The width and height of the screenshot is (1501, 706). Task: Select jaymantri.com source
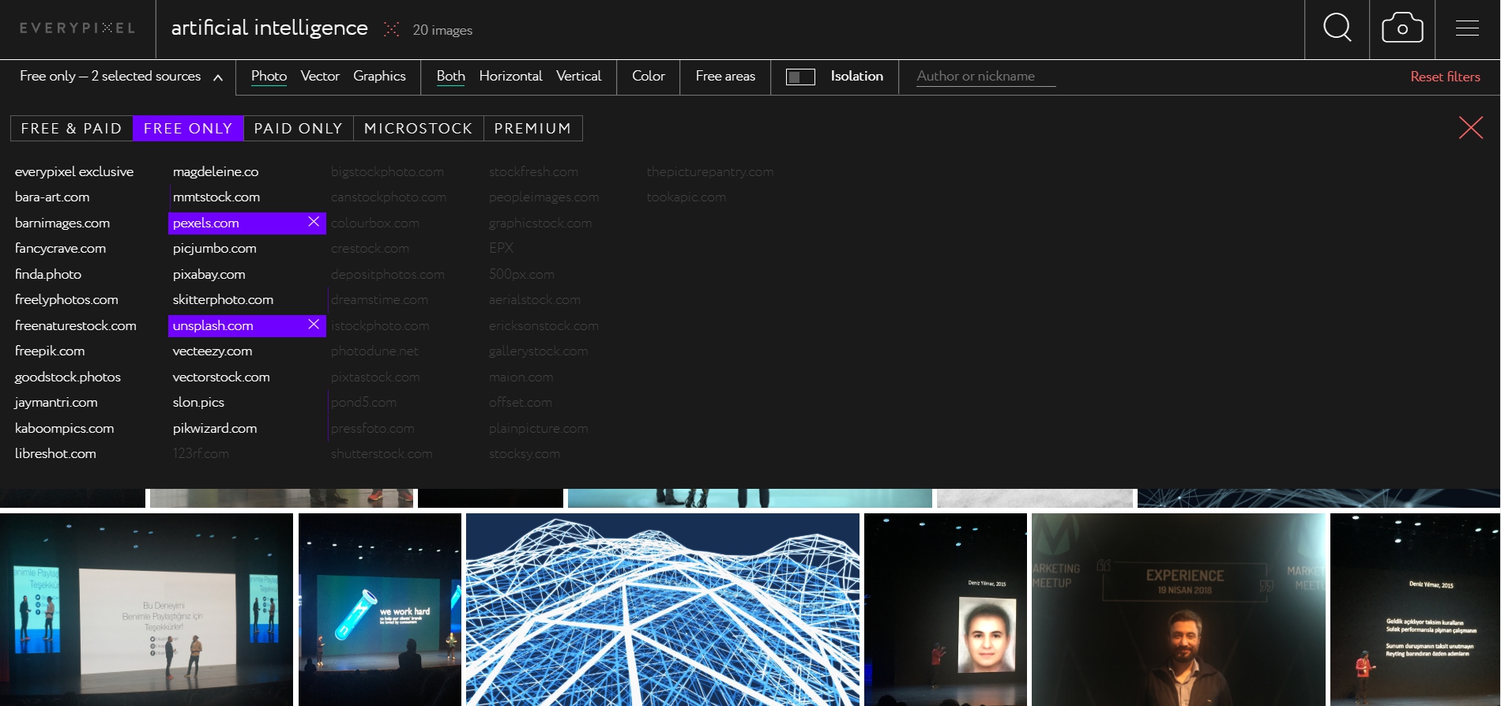coord(56,402)
